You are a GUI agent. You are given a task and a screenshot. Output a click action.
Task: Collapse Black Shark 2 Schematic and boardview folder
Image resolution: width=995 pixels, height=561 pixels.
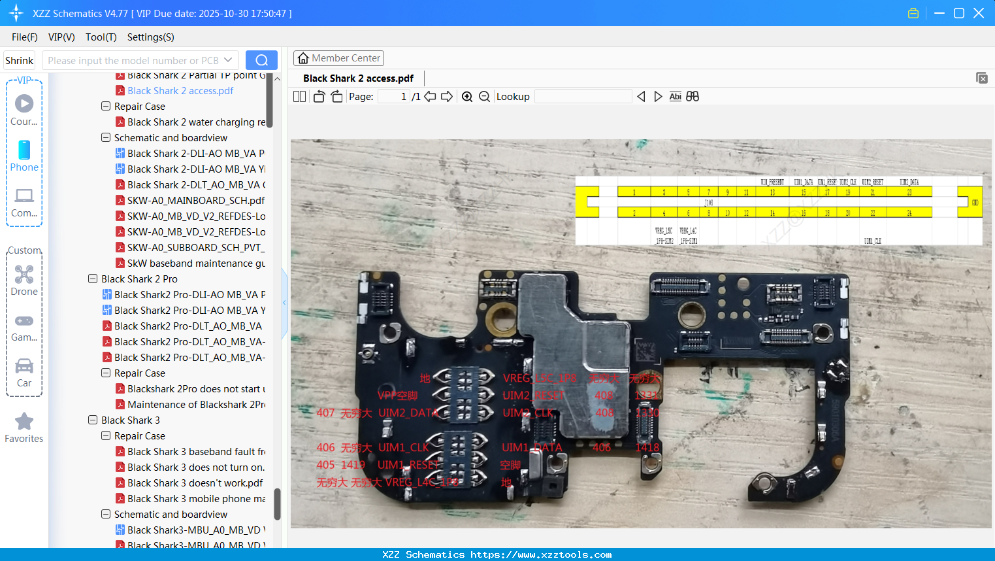[x=106, y=137]
